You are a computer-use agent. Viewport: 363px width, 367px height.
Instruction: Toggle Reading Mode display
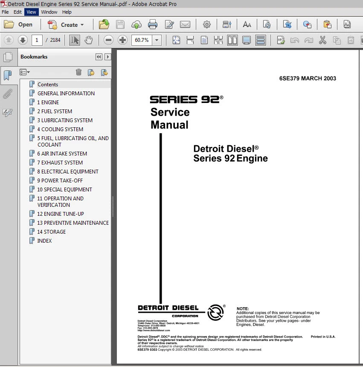(x=246, y=40)
